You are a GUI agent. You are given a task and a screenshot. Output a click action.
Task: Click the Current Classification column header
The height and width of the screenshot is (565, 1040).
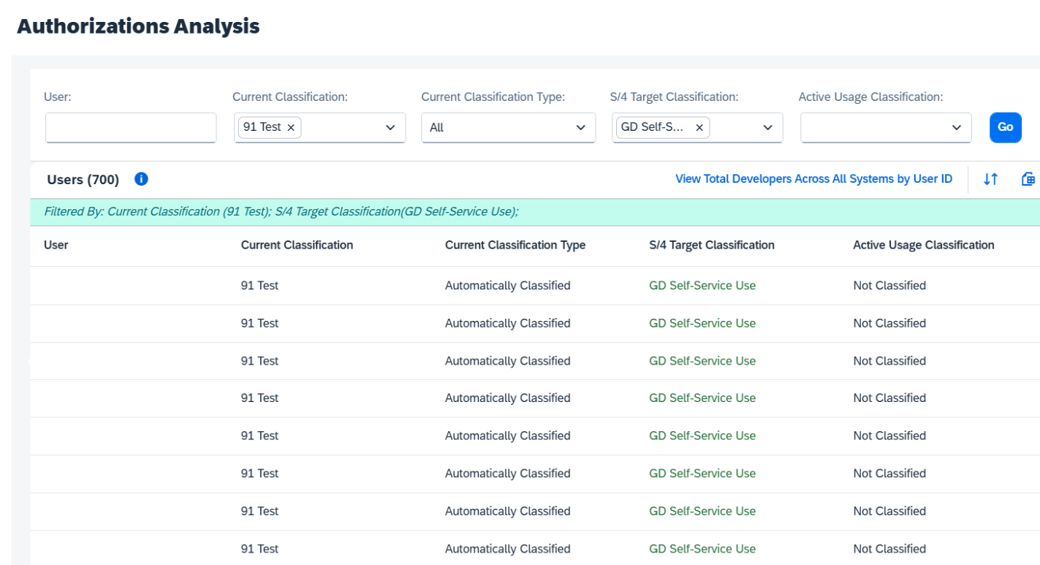tap(297, 246)
